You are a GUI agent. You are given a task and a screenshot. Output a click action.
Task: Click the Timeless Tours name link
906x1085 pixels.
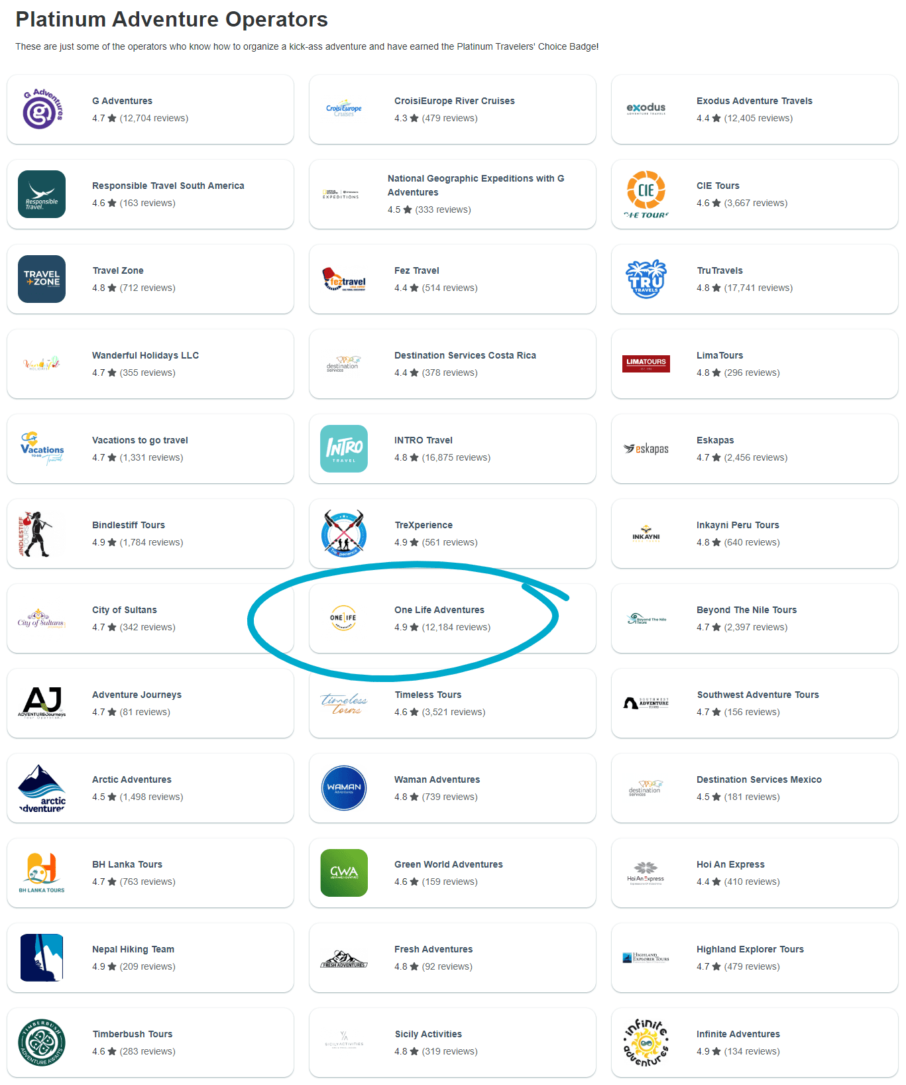[x=428, y=695]
